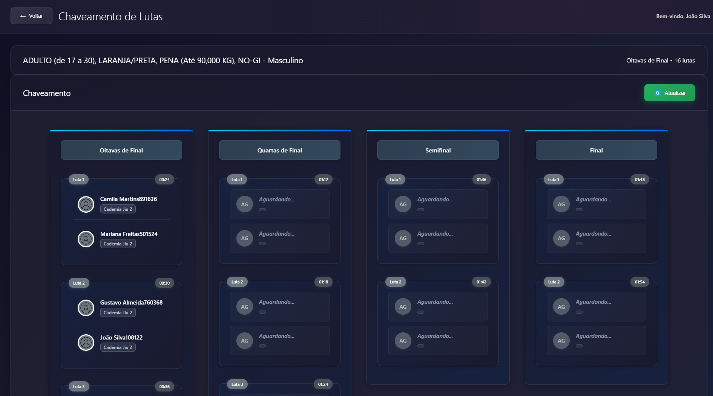This screenshot has height=396, width=713.
Task: Select the Quartas de Final column header
Action: [280, 150]
